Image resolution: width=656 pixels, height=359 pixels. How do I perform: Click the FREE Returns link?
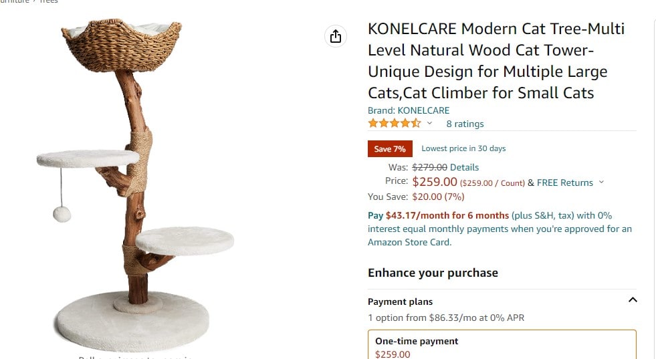(565, 183)
